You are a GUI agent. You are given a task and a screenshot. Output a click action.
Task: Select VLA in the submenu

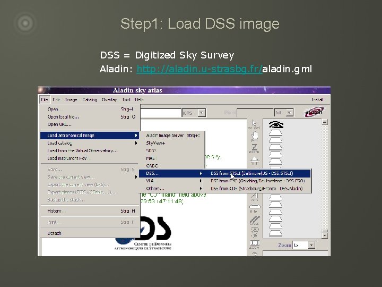[x=172, y=181]
